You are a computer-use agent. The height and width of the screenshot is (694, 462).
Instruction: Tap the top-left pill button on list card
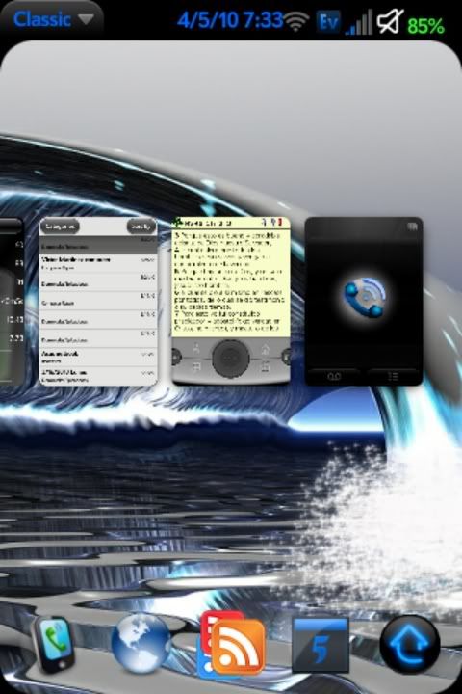point(60,227)
